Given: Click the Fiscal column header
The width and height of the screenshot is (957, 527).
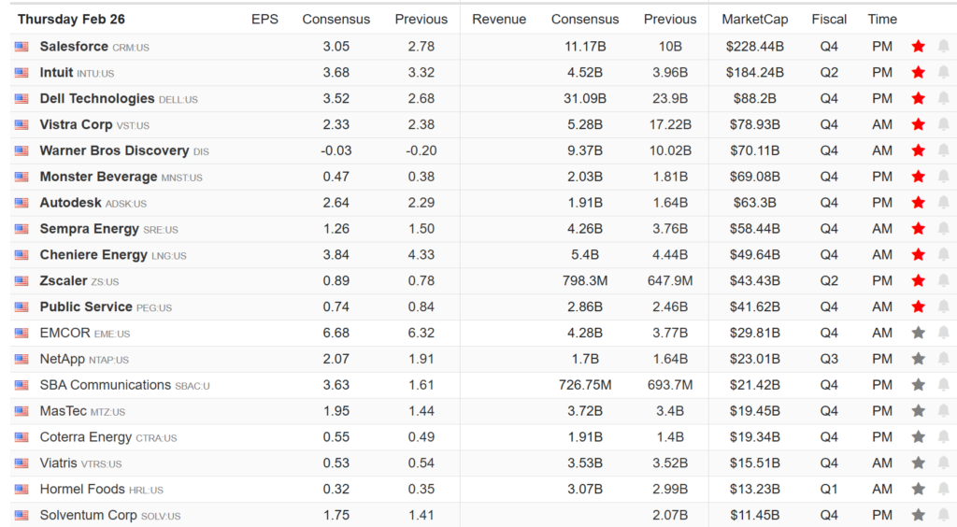Looking at the screenshot, I should coord(829,19).
